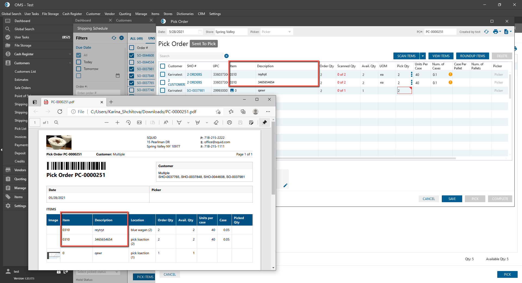Clear filters with the blue X icon
The height and width of the screenshot is (283, 522).
point(122,38)
